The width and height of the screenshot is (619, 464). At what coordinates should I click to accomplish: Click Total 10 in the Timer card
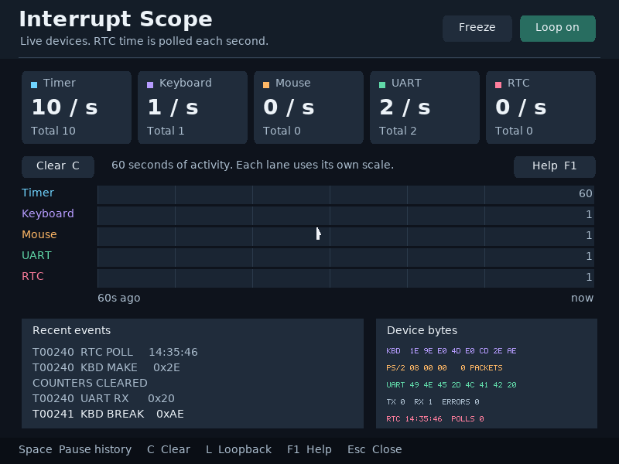53,131
